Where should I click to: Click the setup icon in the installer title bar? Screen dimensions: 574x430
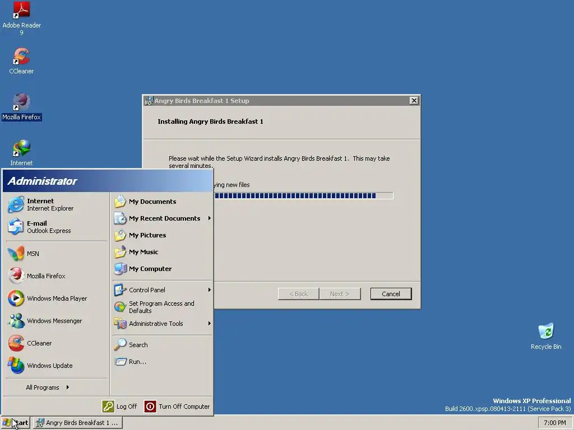pos(149,101)
